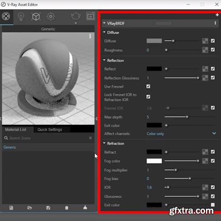Collapse the VRayBRDF layer
This screenshot has height=221, width=221.
pyautogui.click(x=104, y=23)
